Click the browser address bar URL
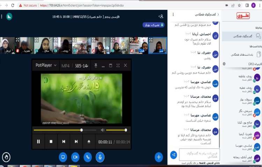 (x=82, y=5)
